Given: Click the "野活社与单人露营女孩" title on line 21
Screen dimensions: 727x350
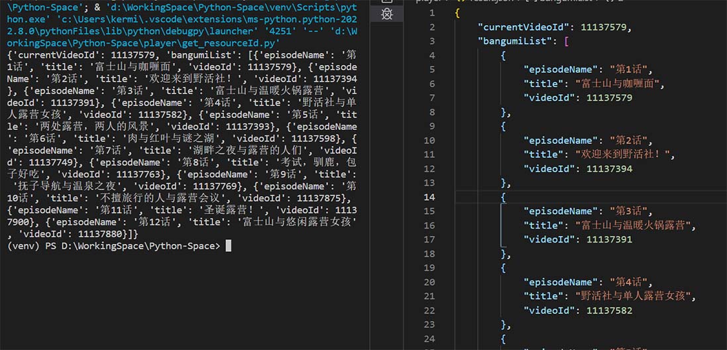Looking at the screenshot, I should click(x=636, y=296).
